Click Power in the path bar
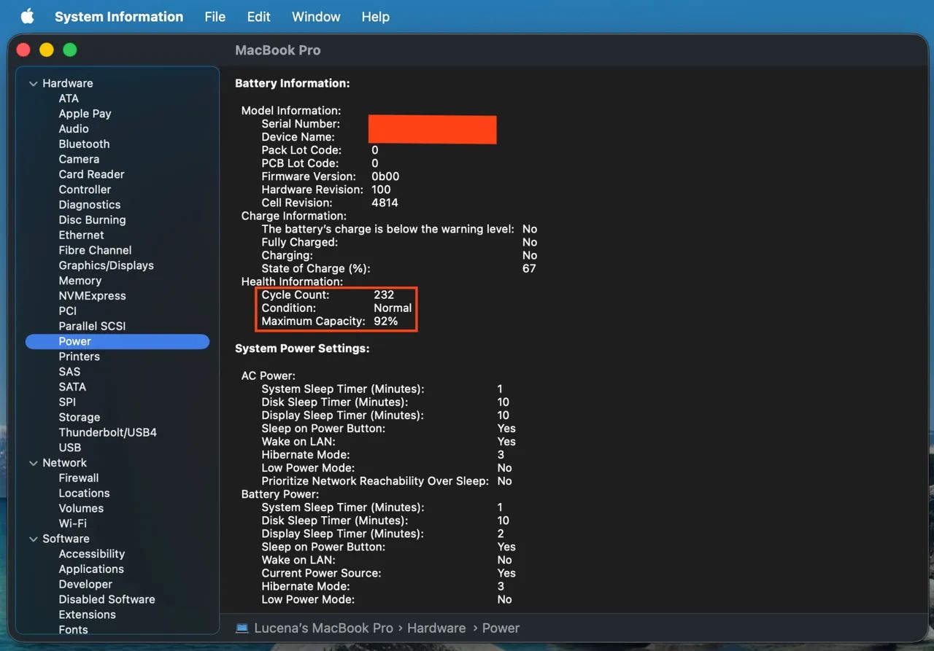This screenshot has width=934, height=651. [x=501, y=628]
